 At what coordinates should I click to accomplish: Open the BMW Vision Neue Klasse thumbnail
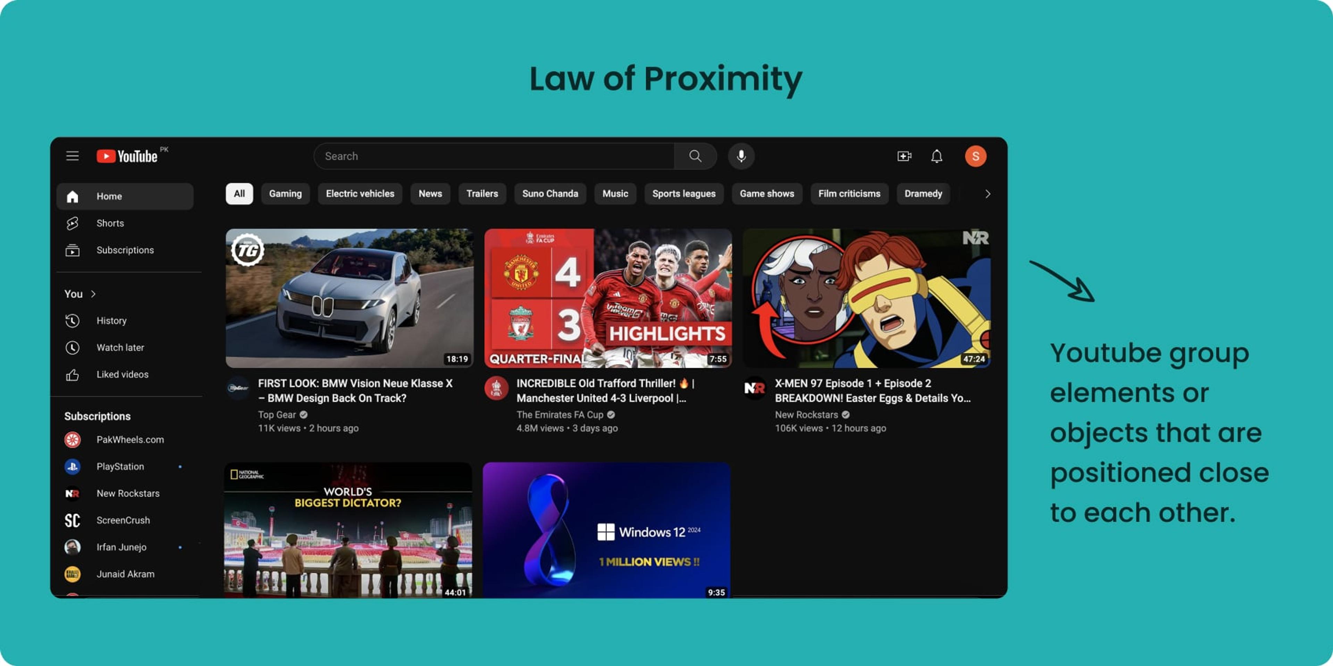point(349,298)
